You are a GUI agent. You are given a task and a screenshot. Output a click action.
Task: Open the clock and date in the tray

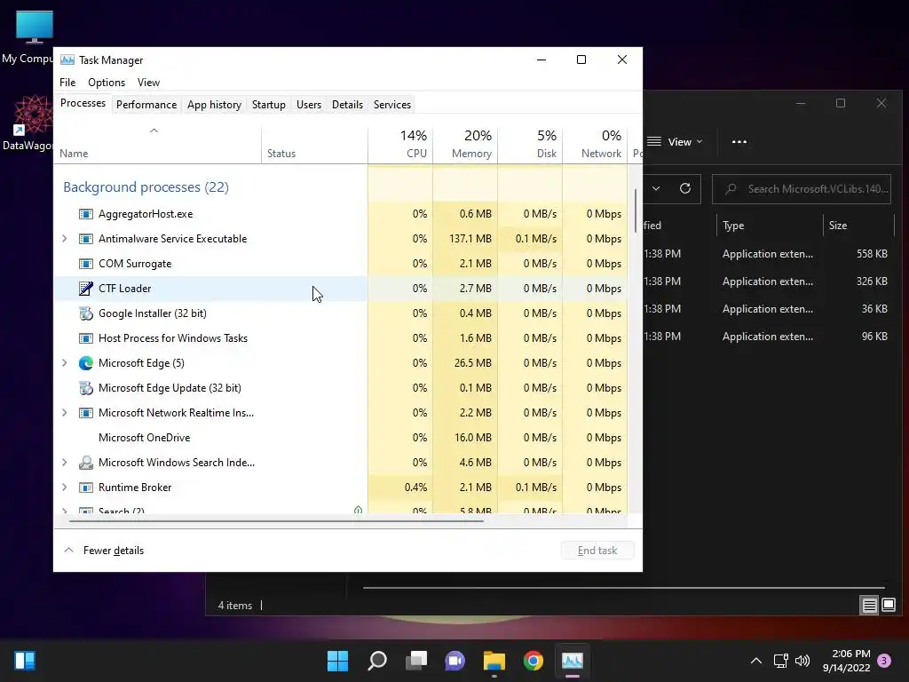click(x=846, y=661)
